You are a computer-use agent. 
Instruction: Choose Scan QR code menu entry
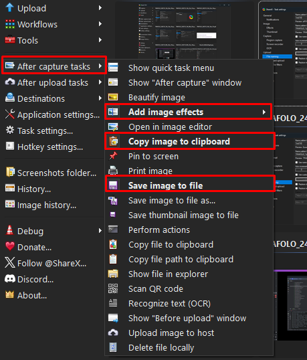point(189,288)
